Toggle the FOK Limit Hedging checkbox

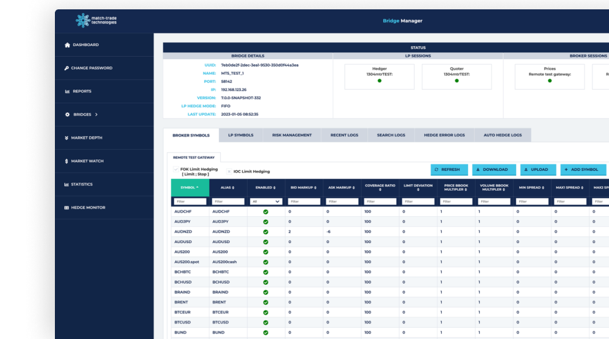coord(176,169)
